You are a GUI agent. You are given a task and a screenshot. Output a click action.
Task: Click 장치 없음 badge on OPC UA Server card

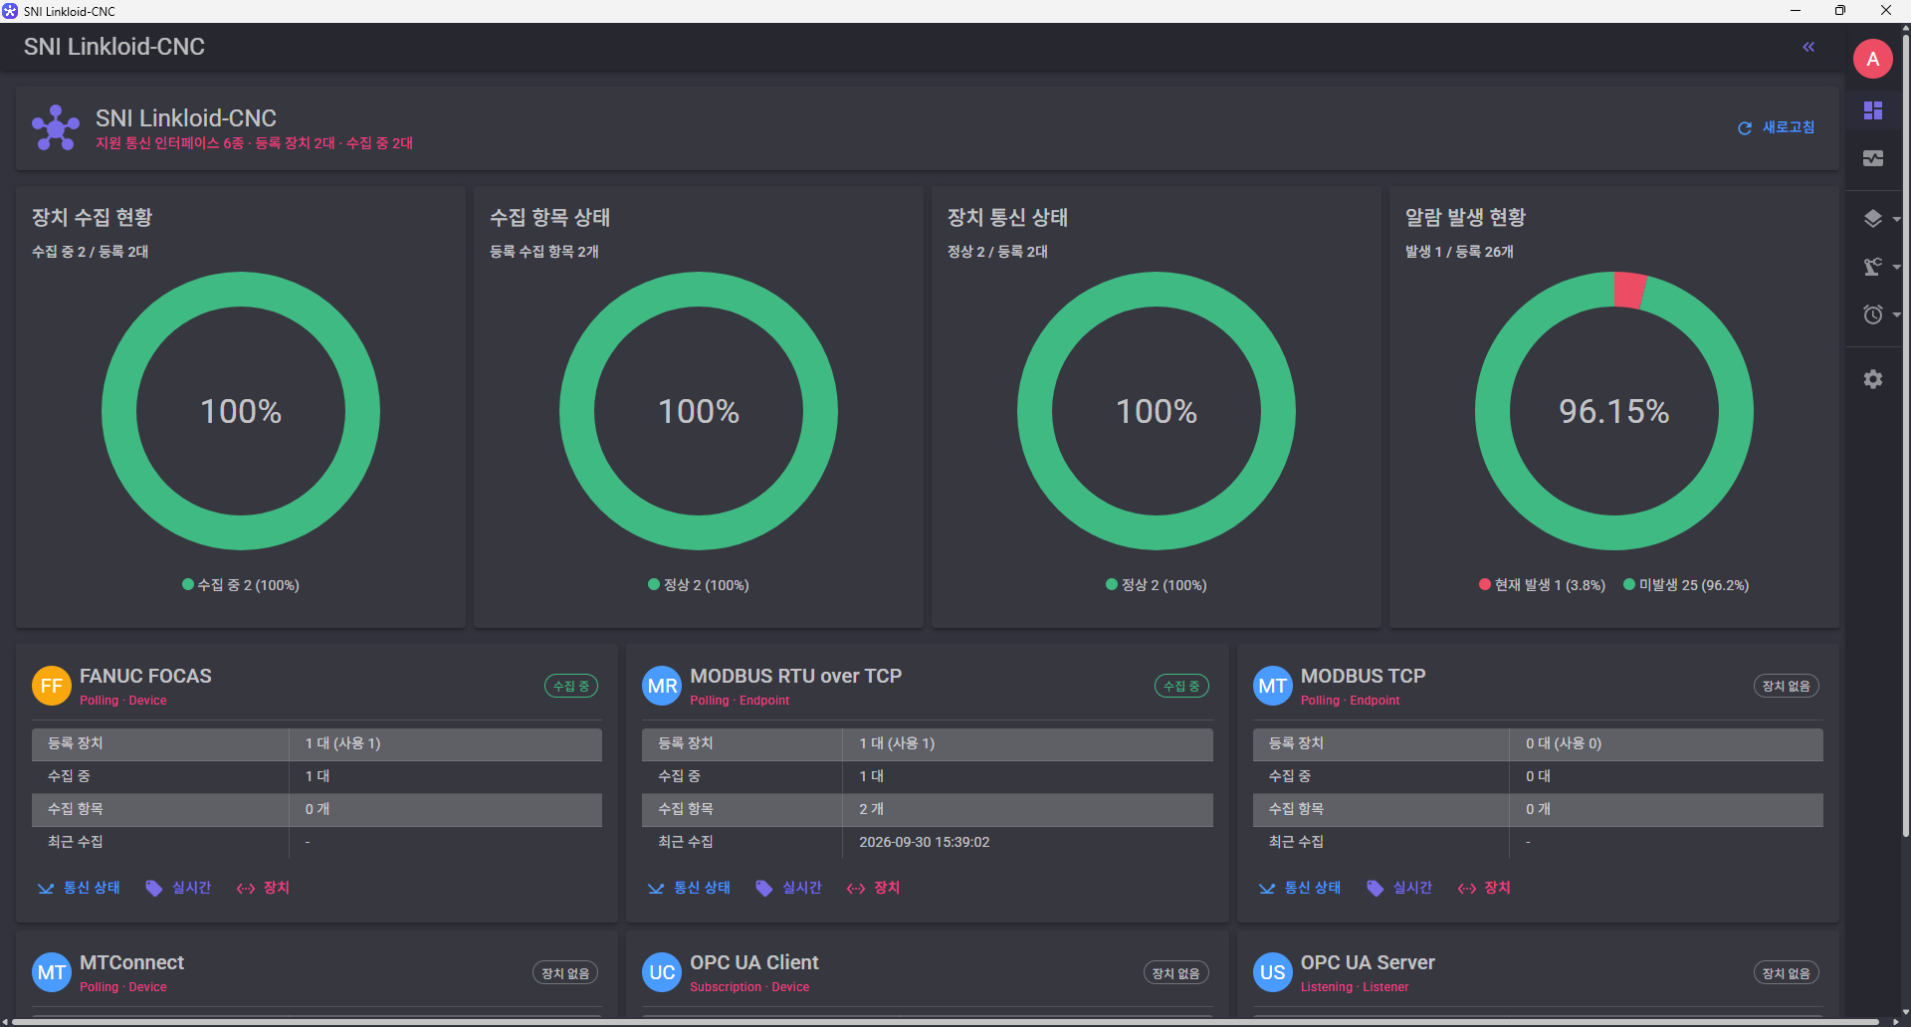click(1787, 973)
